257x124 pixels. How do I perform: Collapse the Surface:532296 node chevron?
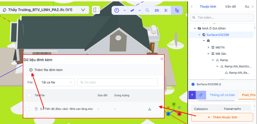coord(199,35)
